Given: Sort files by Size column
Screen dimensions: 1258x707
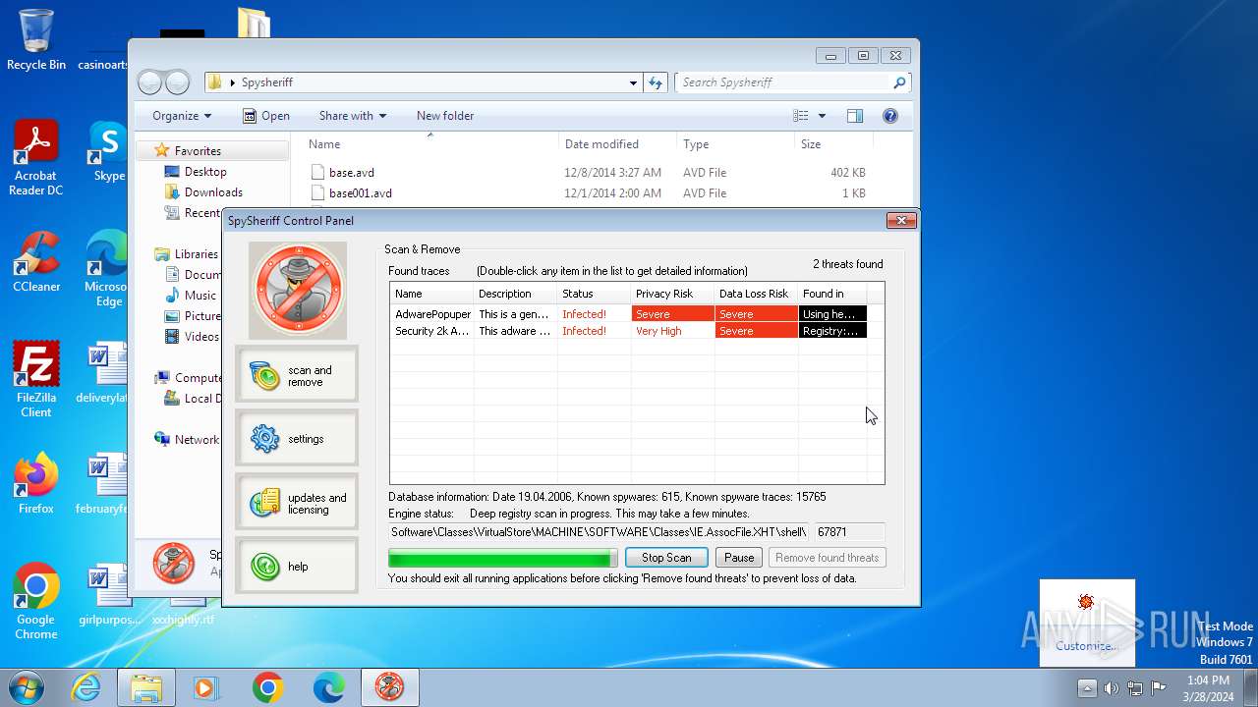Looking at the screenshot, I should (833, 144).
